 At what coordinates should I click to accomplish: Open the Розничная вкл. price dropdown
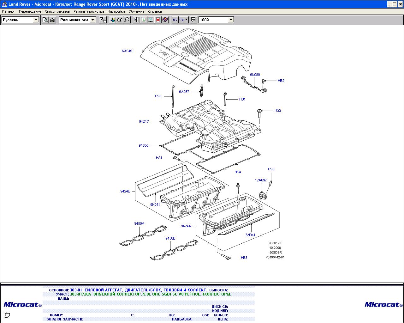pos(93,20)
